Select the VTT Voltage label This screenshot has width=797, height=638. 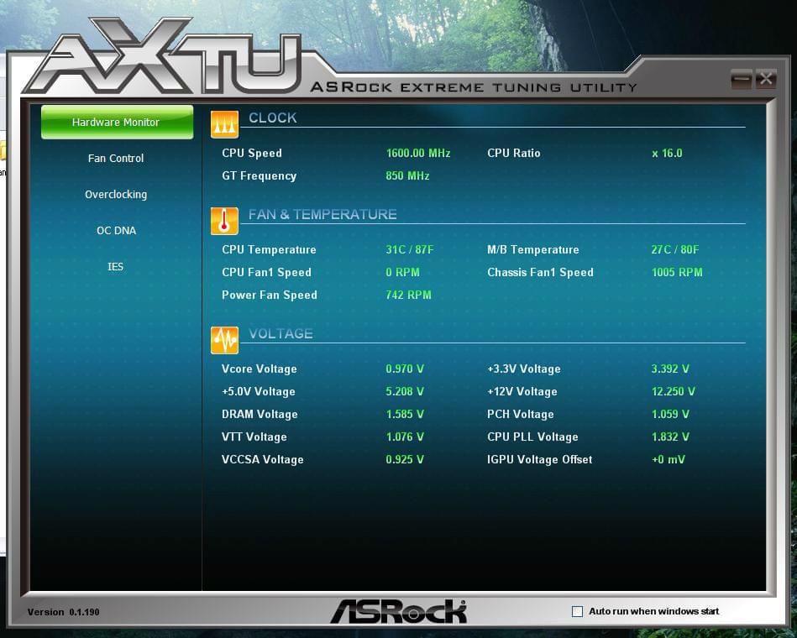pyautogui.click(x=254, y=437)
